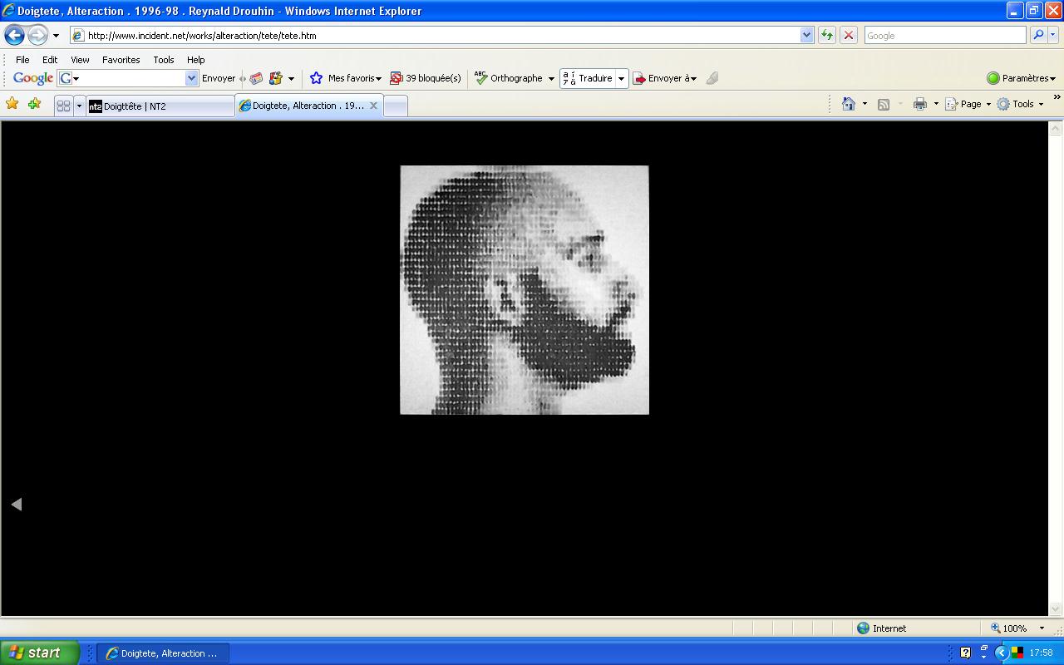The image size is (1064, 665).
Task: Open the Tools menu in menu bar
Action: pos(164,60)
